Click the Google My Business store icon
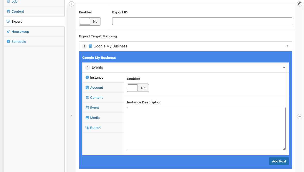 coord(90,46)
